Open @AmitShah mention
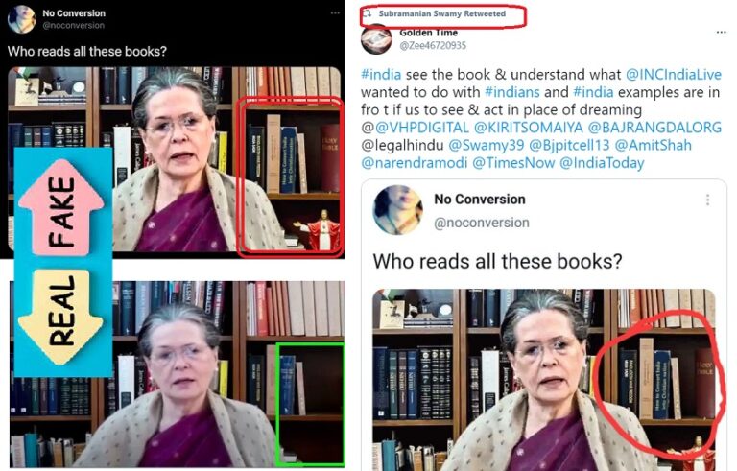Screen dimensions: 737x471 tap(653, 145)
